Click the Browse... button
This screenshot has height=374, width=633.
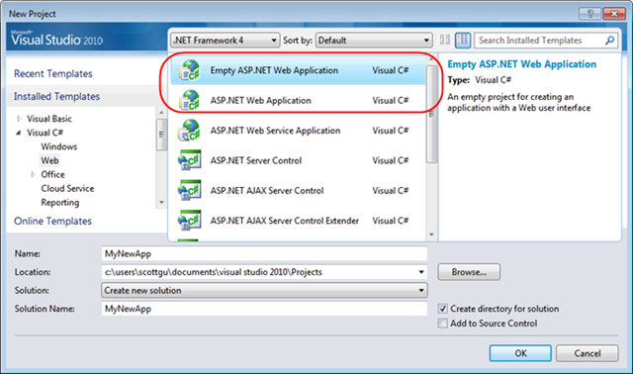tap(469, 272)
